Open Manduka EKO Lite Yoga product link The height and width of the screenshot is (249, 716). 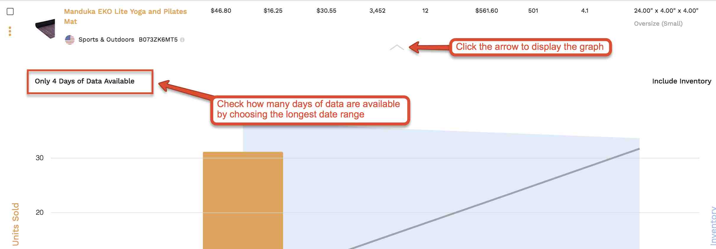[x=125, y=17]
